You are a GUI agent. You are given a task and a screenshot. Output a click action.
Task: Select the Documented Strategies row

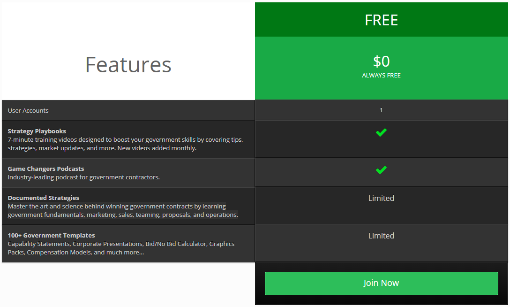[x=127, y=206]
